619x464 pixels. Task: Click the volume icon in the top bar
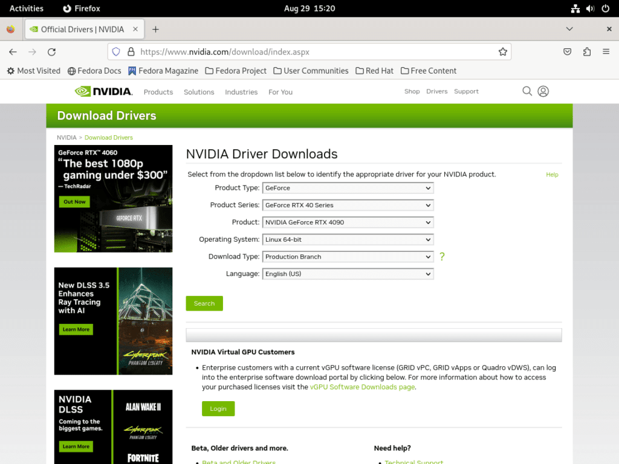(x=590, y=8)
